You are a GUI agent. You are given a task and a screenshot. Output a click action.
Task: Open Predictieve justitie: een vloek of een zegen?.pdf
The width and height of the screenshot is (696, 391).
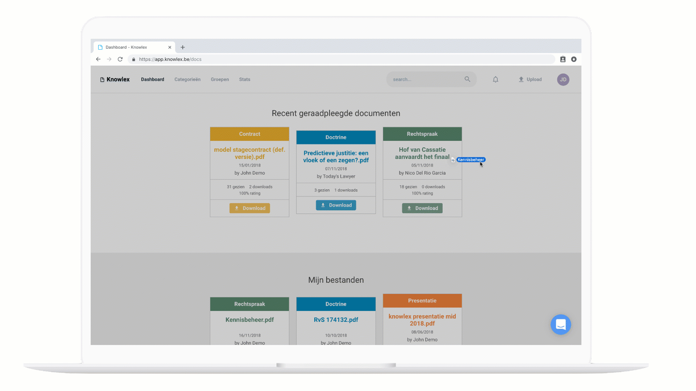coord(336,156)
